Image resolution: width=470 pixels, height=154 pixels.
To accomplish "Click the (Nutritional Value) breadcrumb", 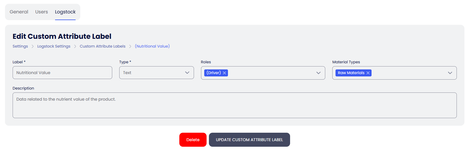I will pyautogui.click(x=152, y=46).
